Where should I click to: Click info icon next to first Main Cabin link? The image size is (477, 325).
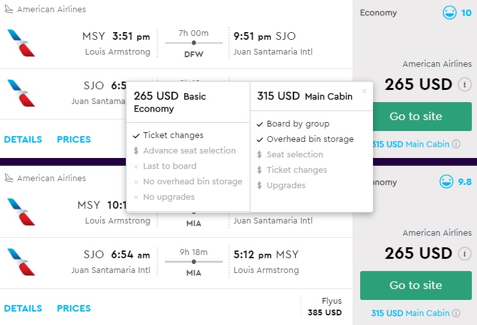coord(456,145)
